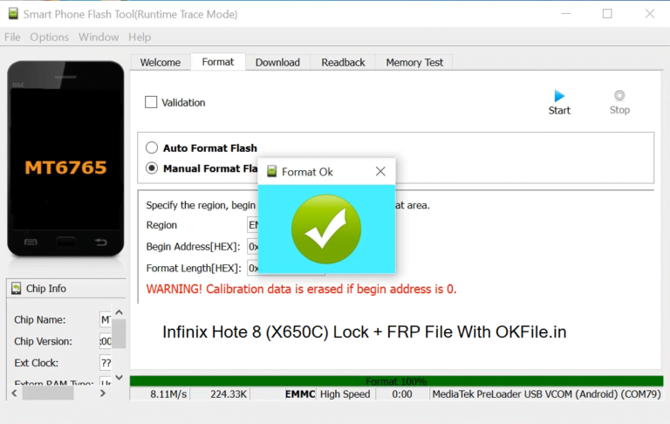Select Auto Format Flash option

click(152, 148)
